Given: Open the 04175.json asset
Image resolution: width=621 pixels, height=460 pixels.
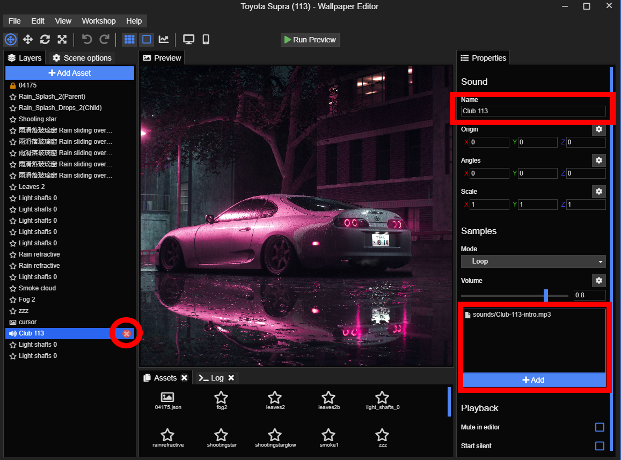Looking at the screenshot, I should click(168, 401).
